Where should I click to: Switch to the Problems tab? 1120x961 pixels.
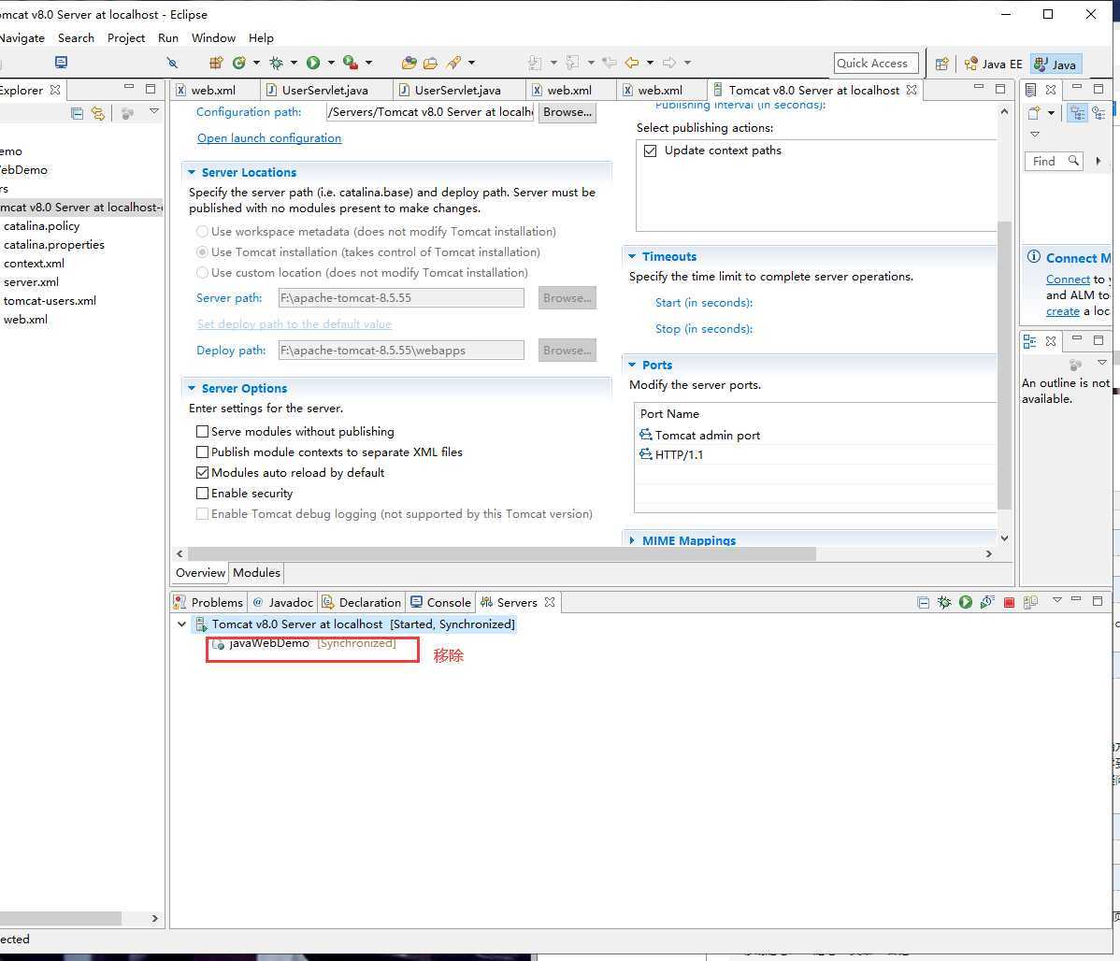pyautogui.click(x=208, y=602)
